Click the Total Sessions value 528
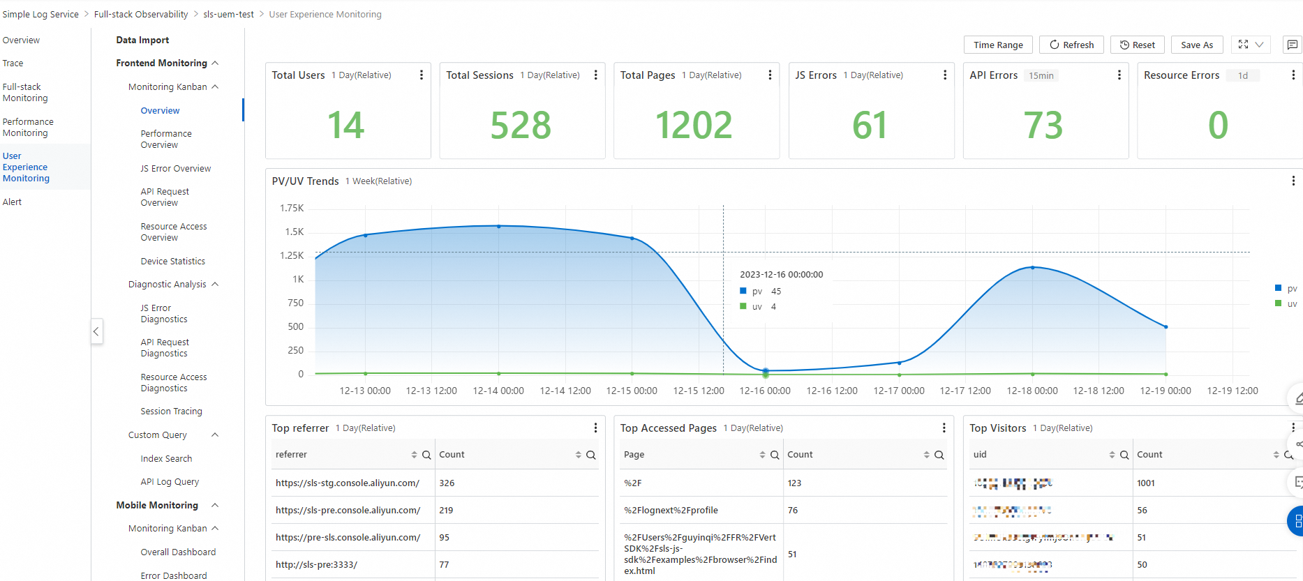1303x581 pixels. [x=521, y=125]
